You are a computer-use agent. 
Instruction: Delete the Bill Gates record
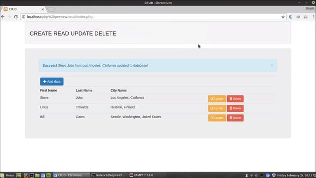click(x=235, y=118)
